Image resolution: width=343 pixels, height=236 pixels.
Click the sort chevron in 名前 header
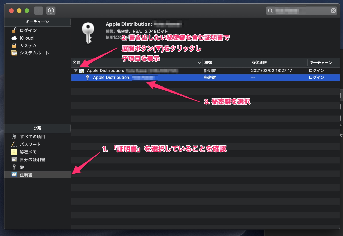pyautogui.click(x=199, y=63)
